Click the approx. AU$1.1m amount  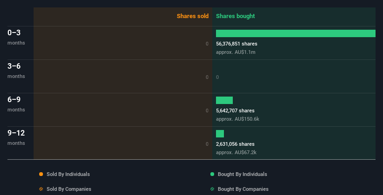click(236, 52)
